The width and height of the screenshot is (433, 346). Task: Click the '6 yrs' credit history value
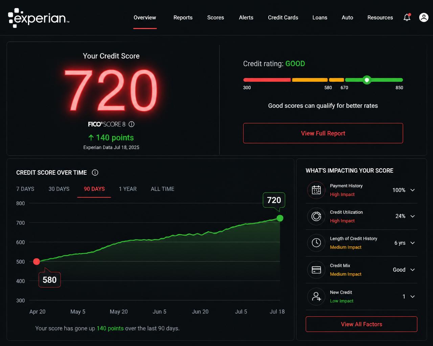(400, 243)
